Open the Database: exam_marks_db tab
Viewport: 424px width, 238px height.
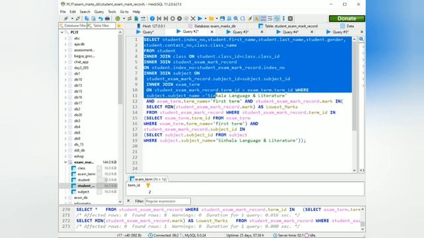click(215, 26)
